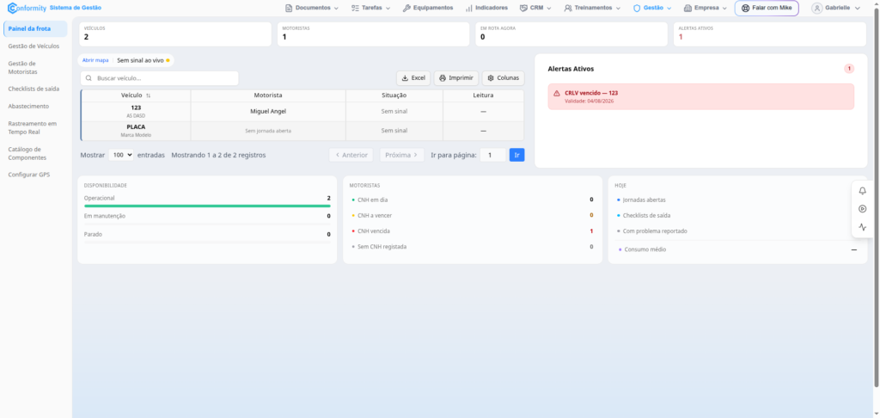Go to Próxima page button
The image size is (880, 418).
402,155
